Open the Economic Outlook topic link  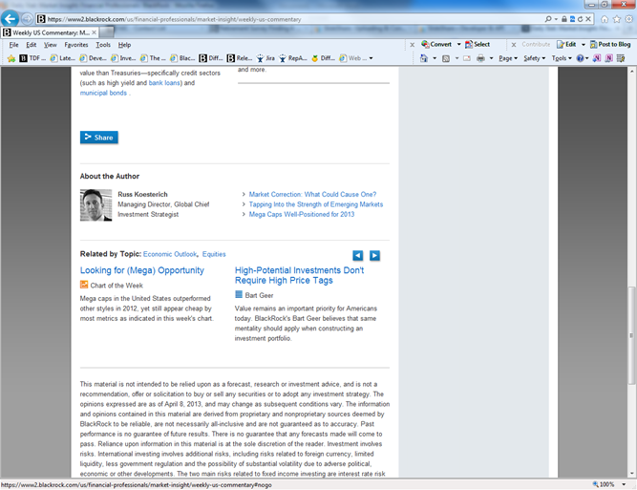tap(170, 254)
